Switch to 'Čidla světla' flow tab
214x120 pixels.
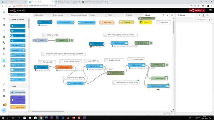(x=41, y=15)
